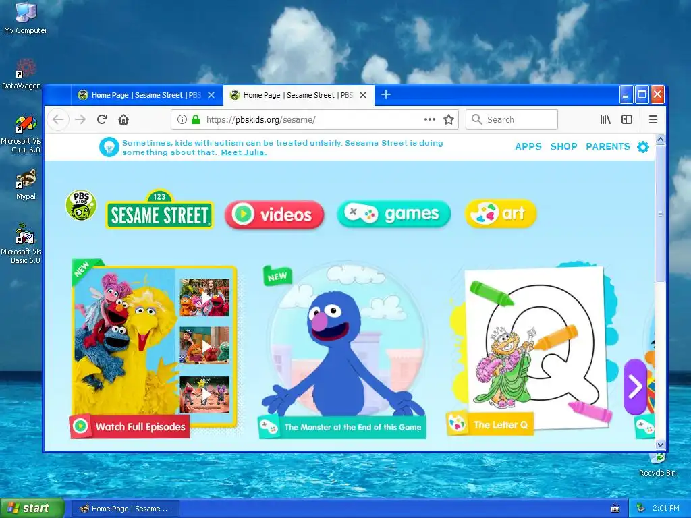Toggle the sidebar view icon
691x518 pixels.
click(x=627, y=119)
